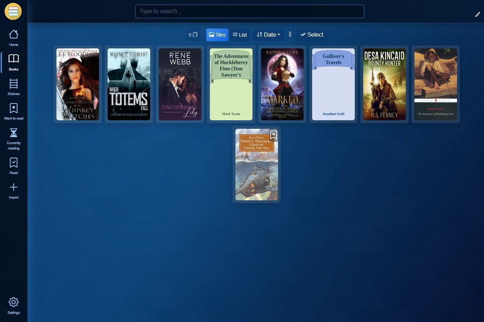484x322 pixels.
Task: Open Desa Kincaid Bounty Hunter book
Action: coord(384,84)
